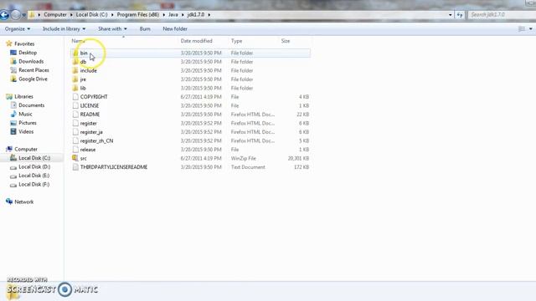Select Computer in the navigation pane
The height and width of the screenshot is (301, 536).
[x=26, y=149]
